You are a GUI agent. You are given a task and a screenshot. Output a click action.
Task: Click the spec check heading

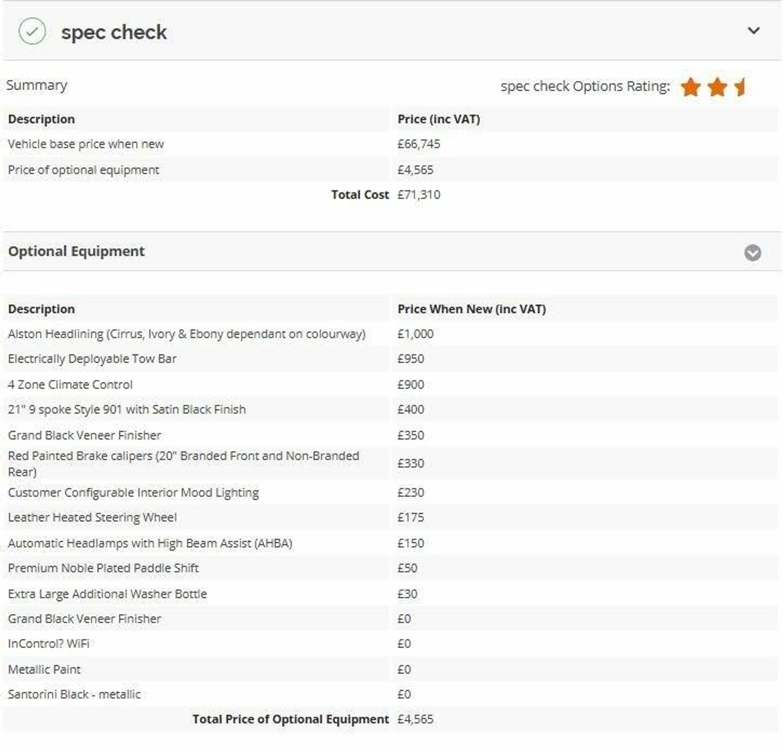point(114,32)
